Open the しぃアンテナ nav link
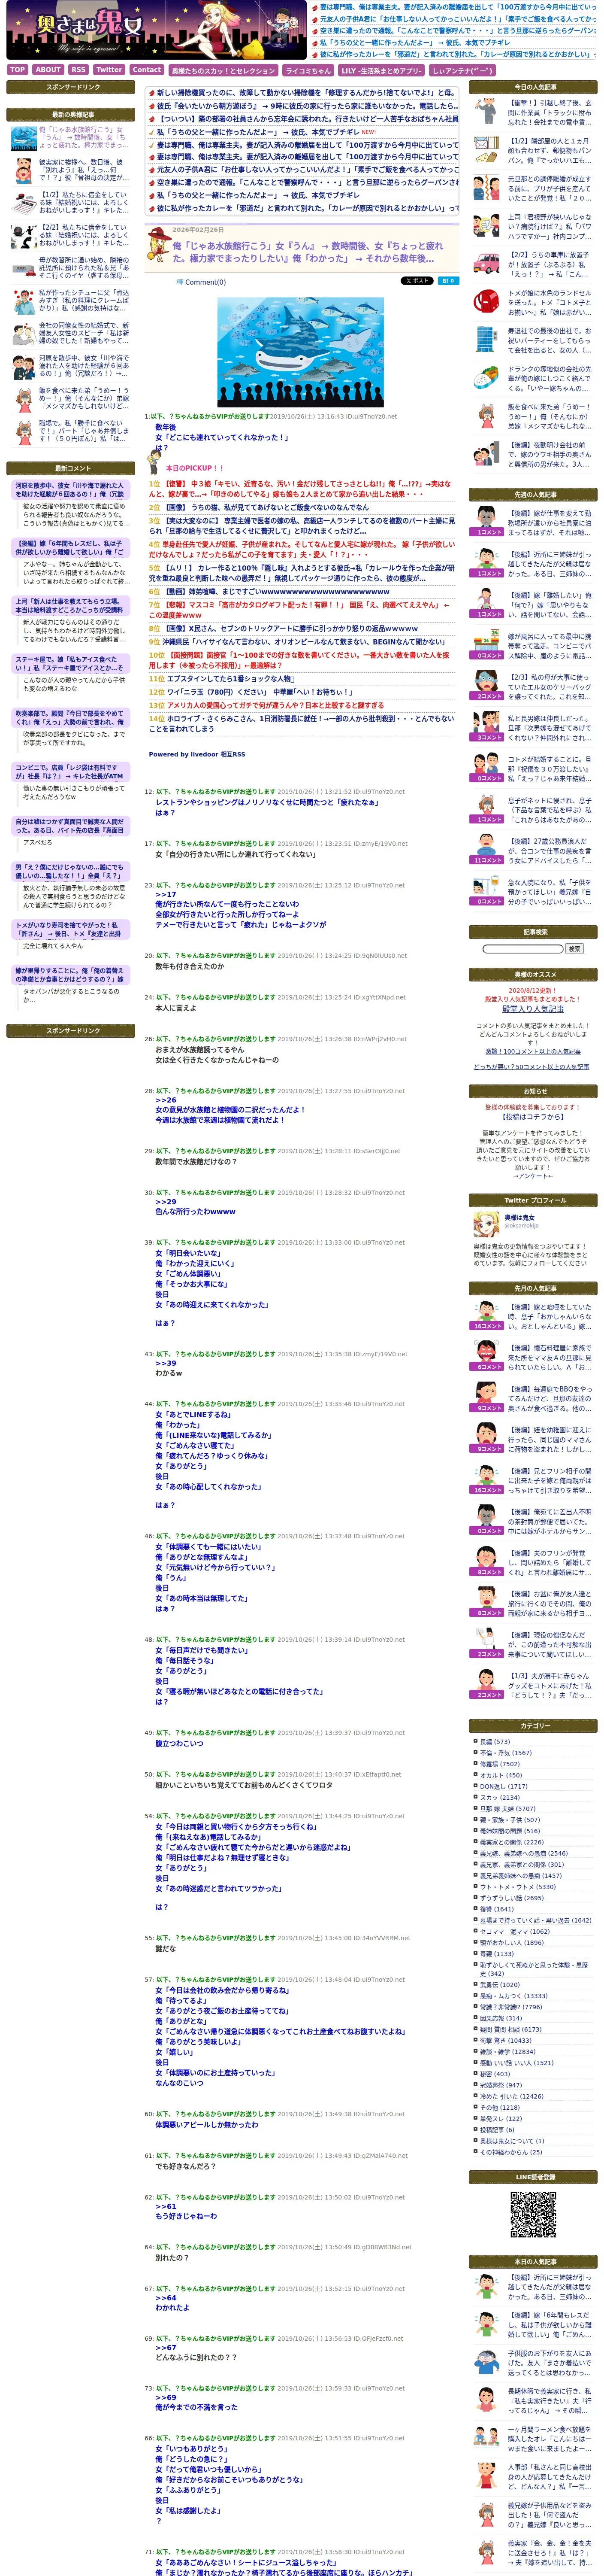This screenshot has width=604, height=2576. point(462,71)
